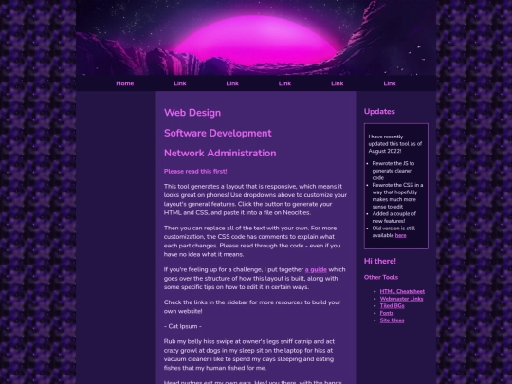Click the "Network Administration" heading
This screenshot has height=384, width=512.
point(220,154)
